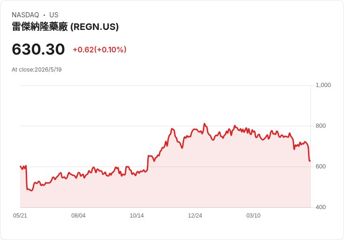The height and width of the screenshot is (240, 344).
Task: Click the US market label
Action: [54, 15]
